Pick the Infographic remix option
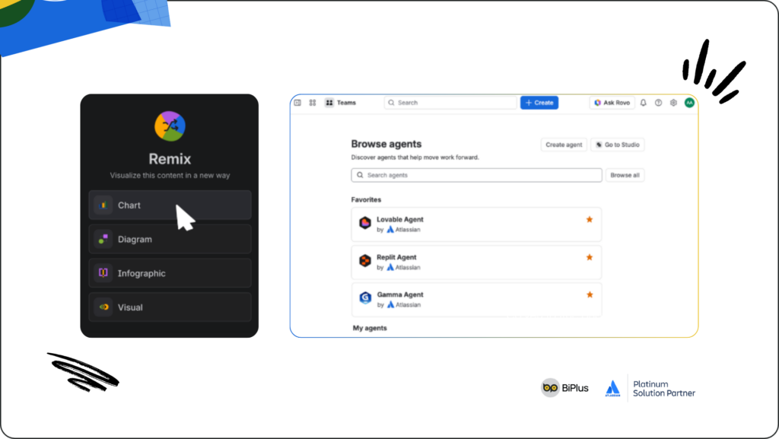This screenshot has height=439, width=779. 170,273
